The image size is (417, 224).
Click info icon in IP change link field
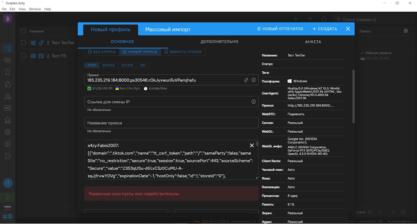point(254,102)
